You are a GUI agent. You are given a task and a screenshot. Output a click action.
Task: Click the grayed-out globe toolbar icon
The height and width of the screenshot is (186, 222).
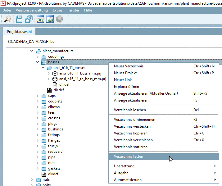click(x=59, y=19)
